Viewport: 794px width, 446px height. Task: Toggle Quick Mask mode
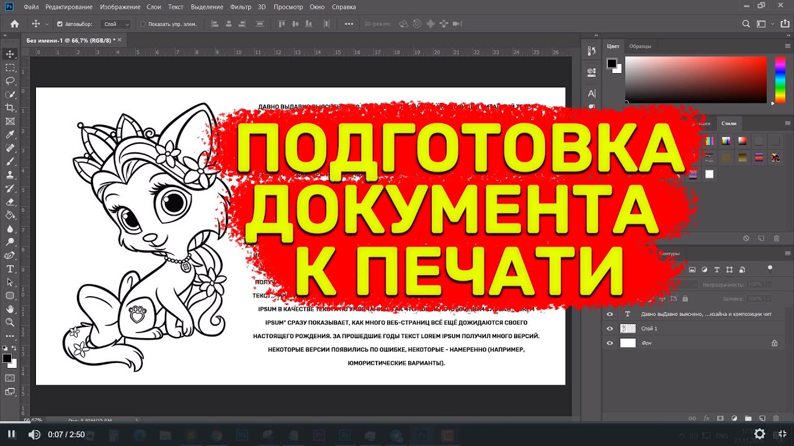10,377
